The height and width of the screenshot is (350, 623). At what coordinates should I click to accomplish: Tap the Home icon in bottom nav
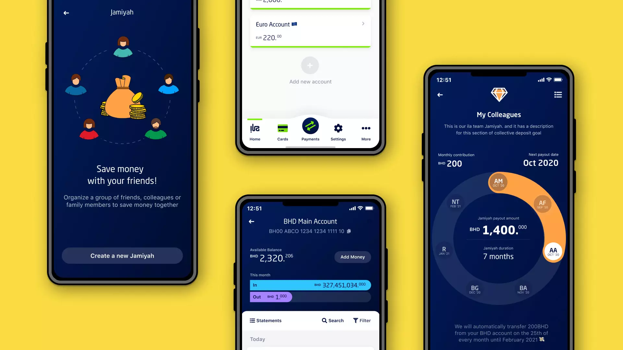255,131
